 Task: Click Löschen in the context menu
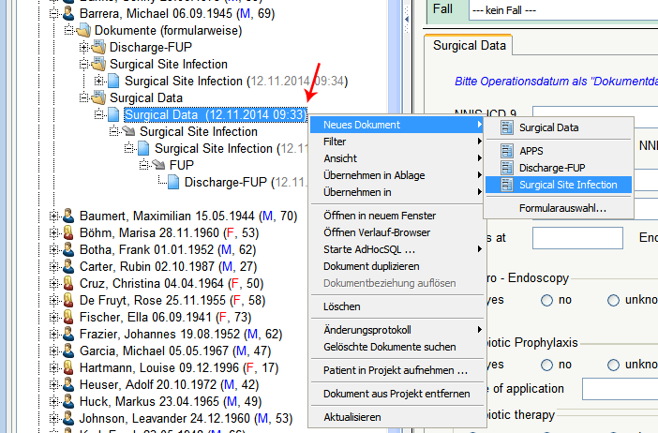pos(342,306)
